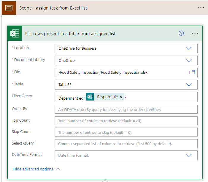The width and height of the screenshot is (208, 182).
Task: Open the file picker folder icon
Action: pyautogui.click(x=192, y=72)
